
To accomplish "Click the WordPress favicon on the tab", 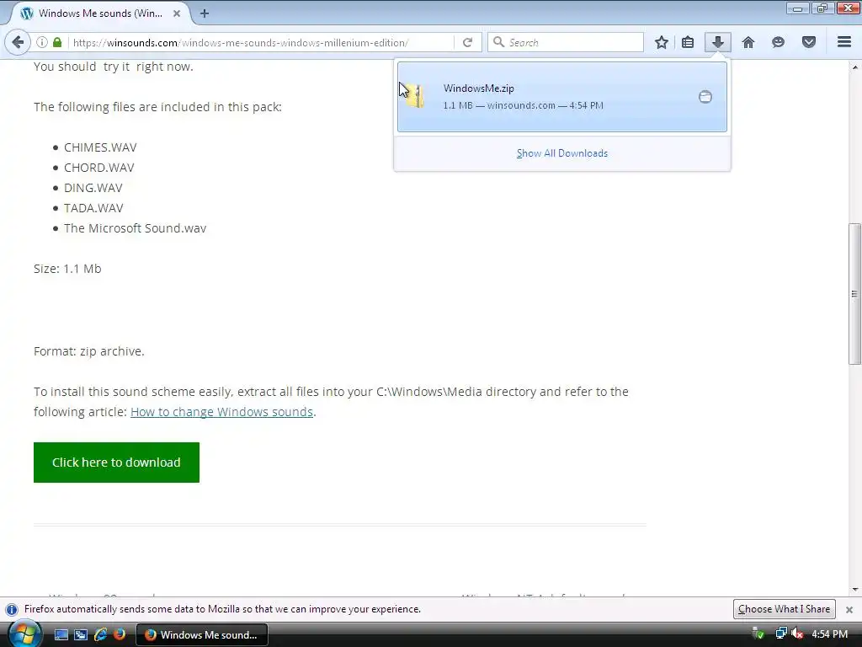I will tap(26, 13).
